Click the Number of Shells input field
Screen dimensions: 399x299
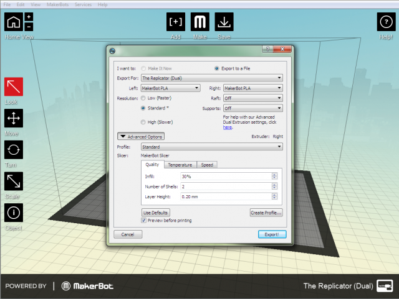226,186
